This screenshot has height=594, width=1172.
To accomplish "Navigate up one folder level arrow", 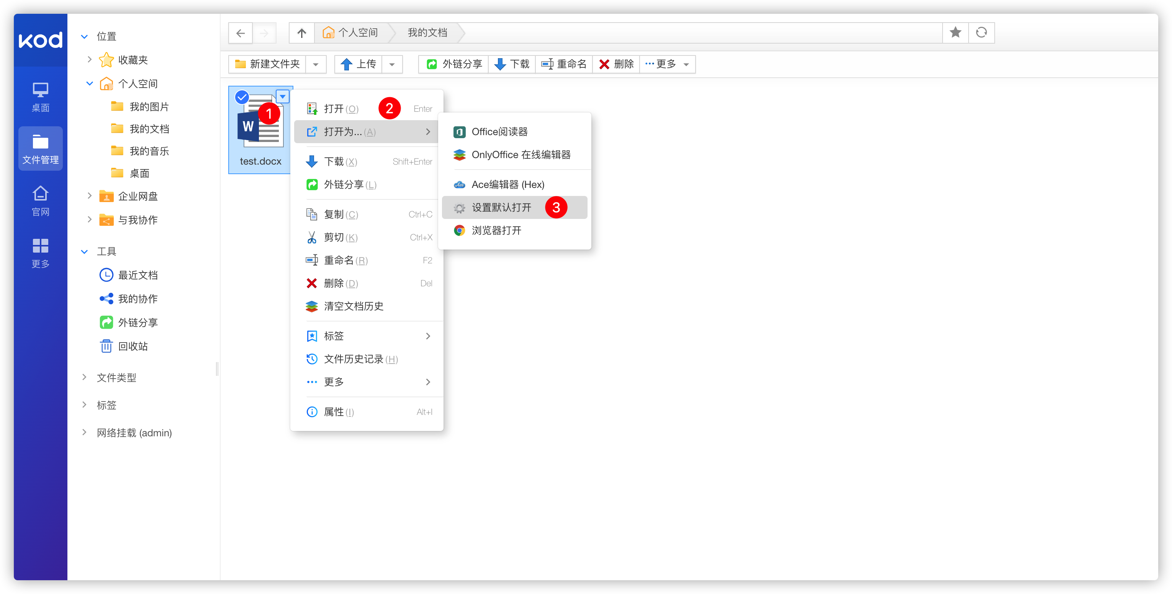I will click(302, 33).
